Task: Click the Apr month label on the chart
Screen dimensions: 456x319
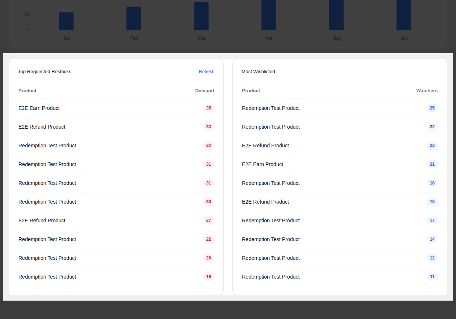Action: coord(269,38)
